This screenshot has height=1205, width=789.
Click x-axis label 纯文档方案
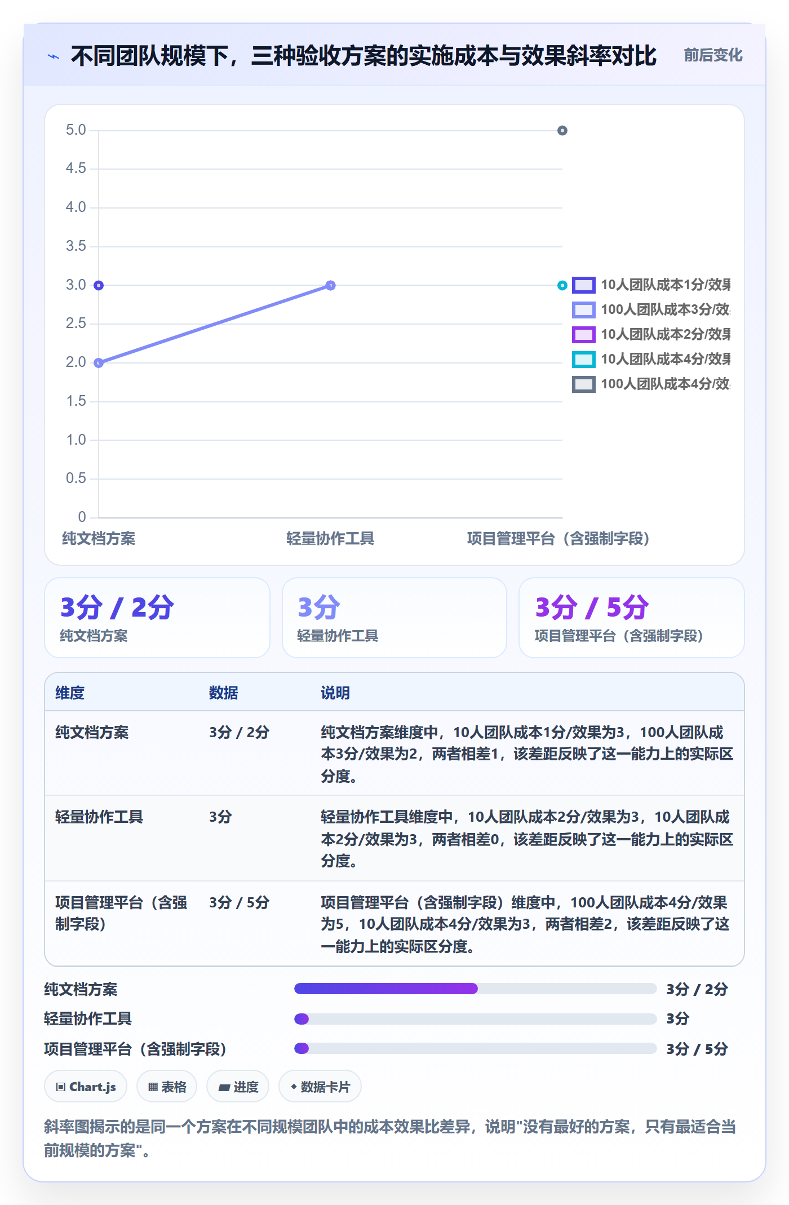point(99,539)
